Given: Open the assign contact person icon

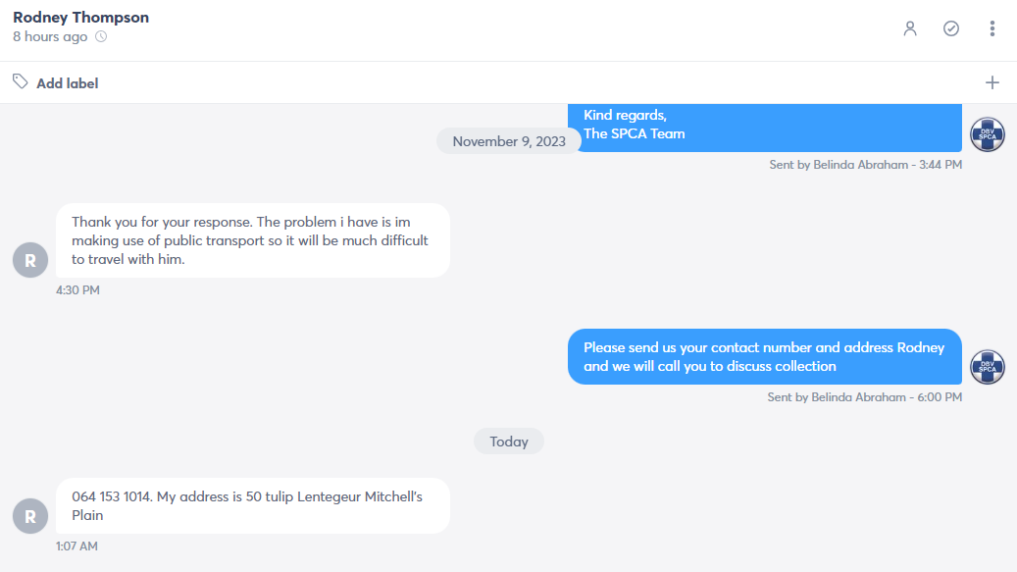Looking at the screenshot, I should 910,28.
